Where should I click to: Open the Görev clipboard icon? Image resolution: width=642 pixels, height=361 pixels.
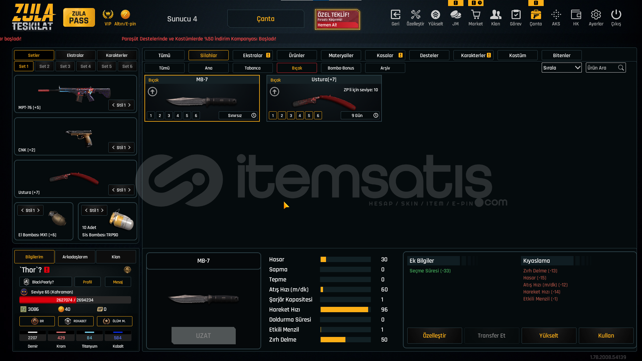[516, 15]
